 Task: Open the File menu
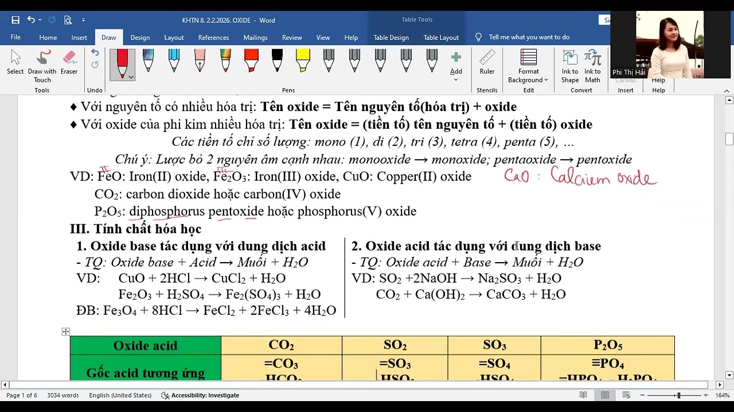tap(15, 37)
